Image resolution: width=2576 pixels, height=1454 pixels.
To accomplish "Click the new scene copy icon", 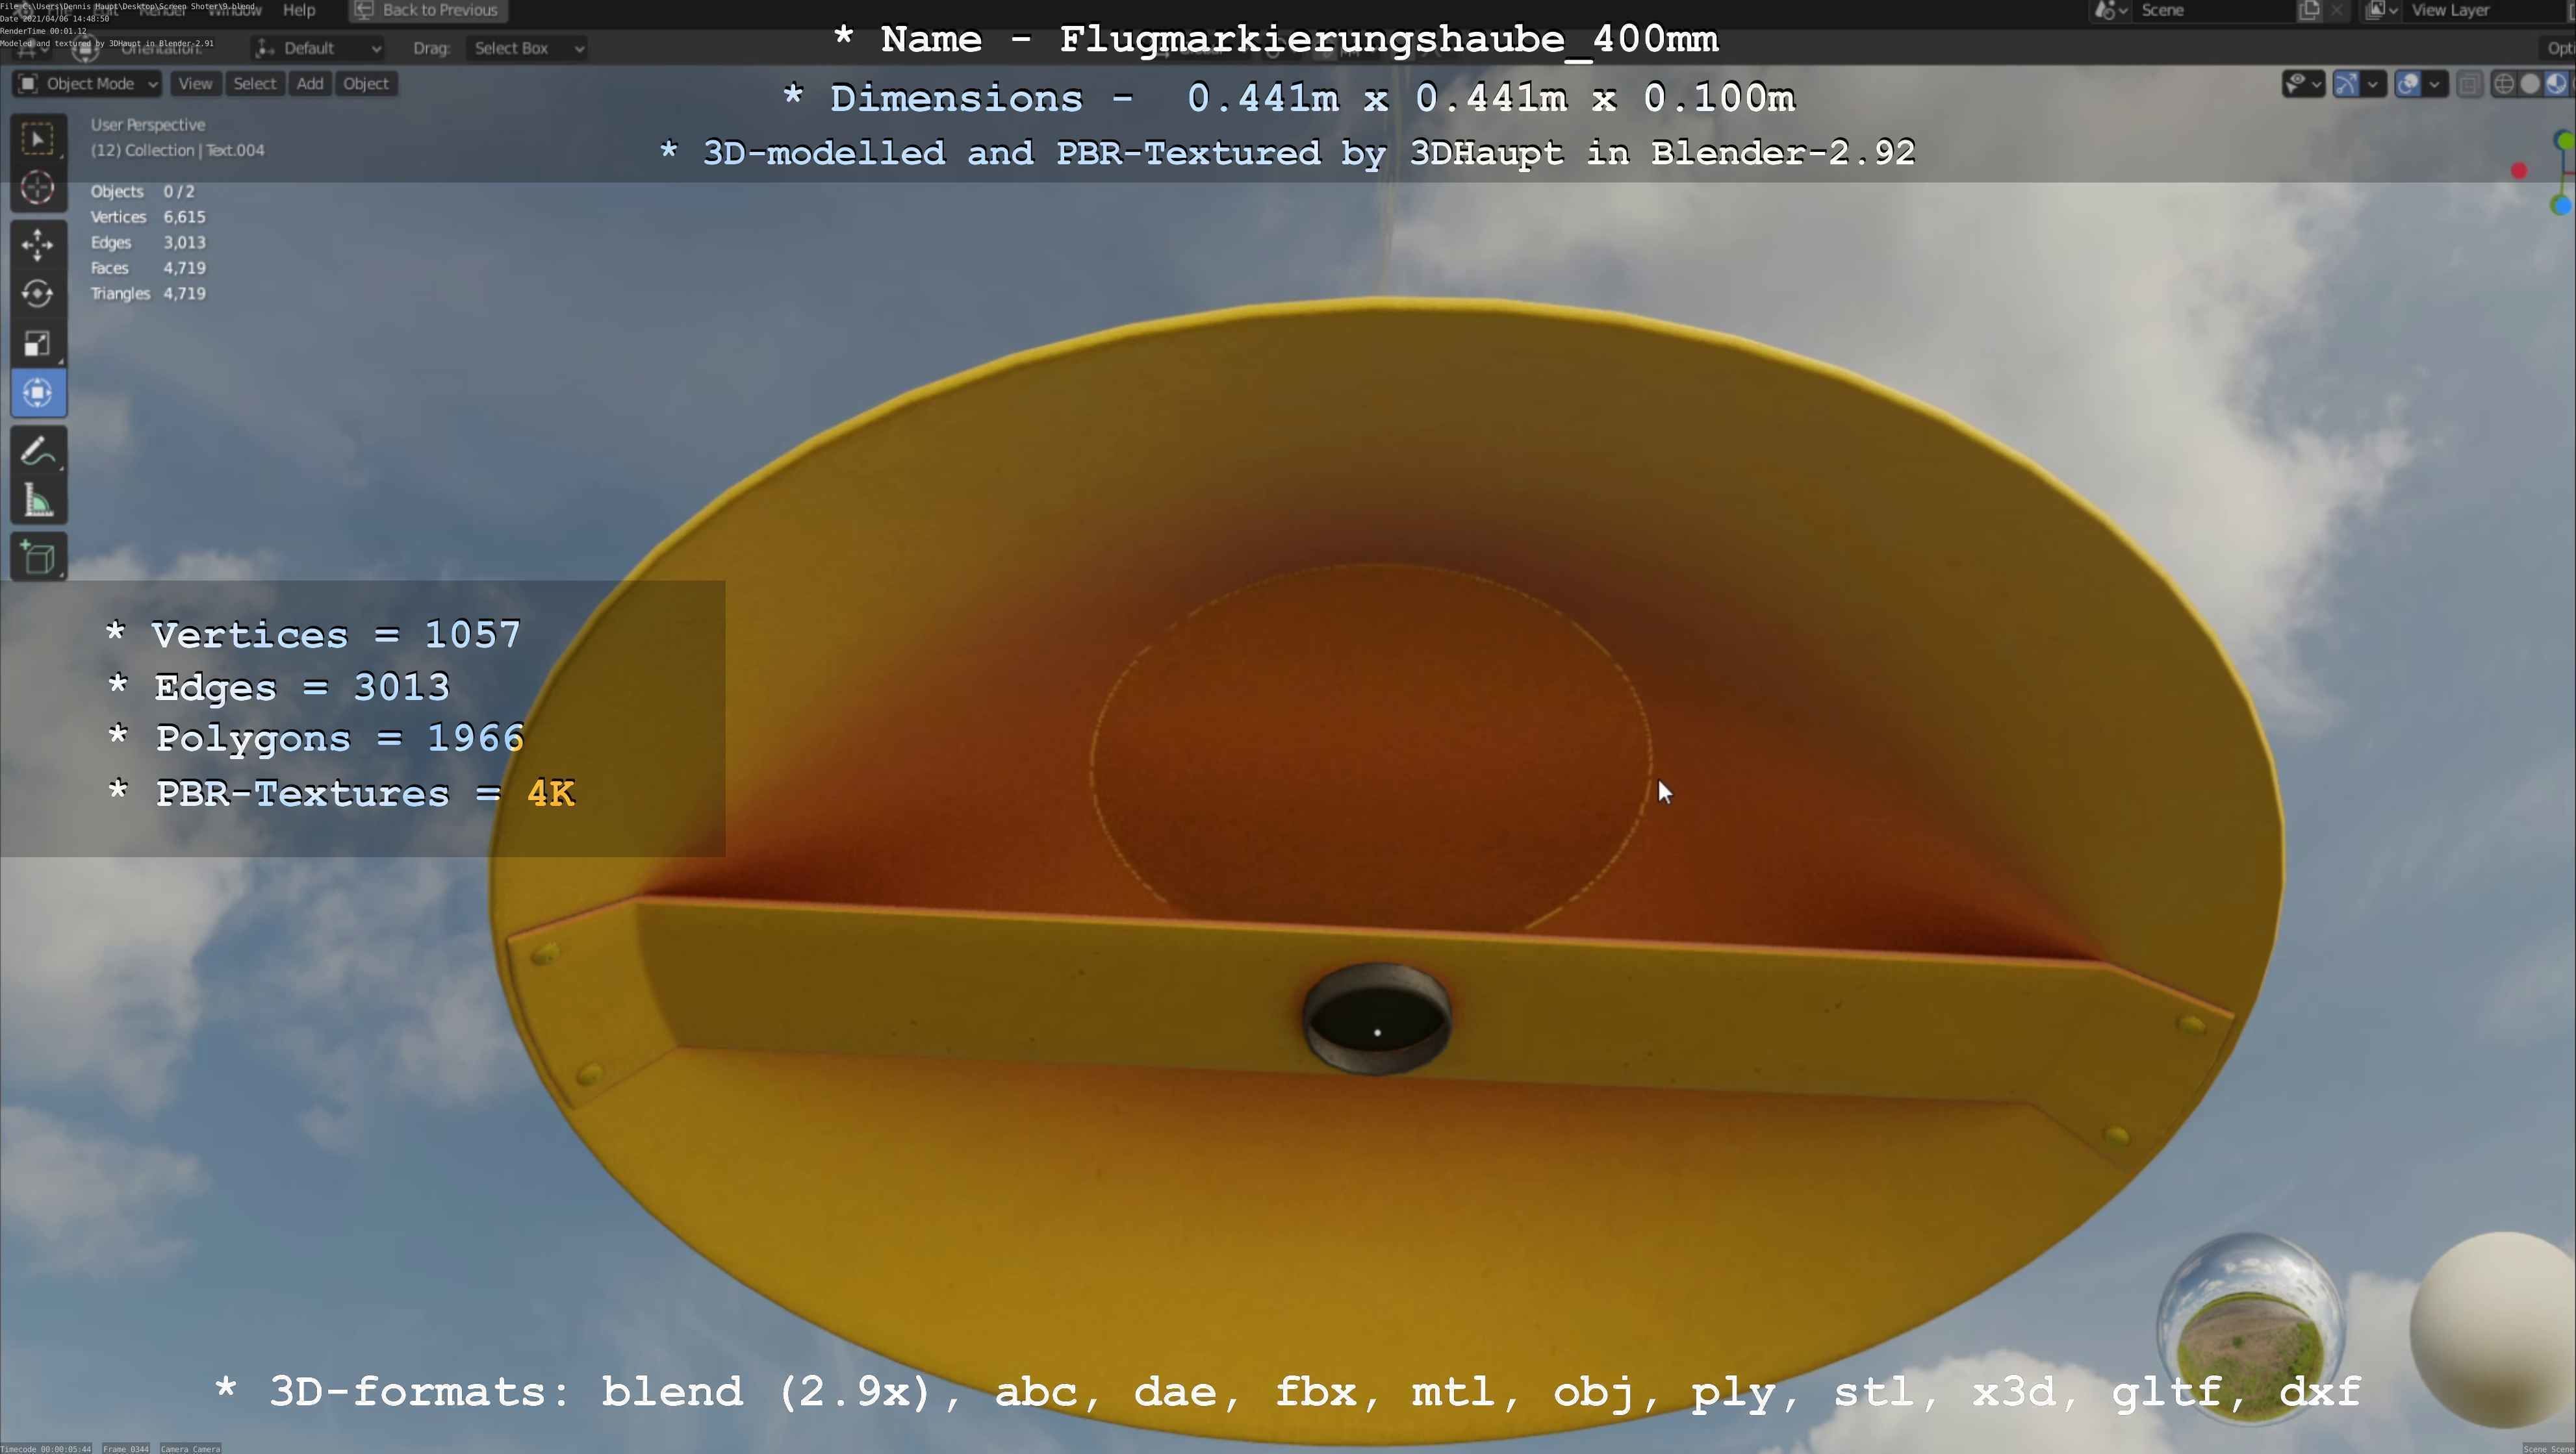I will pyautogui.click(x=2309, y=10).
